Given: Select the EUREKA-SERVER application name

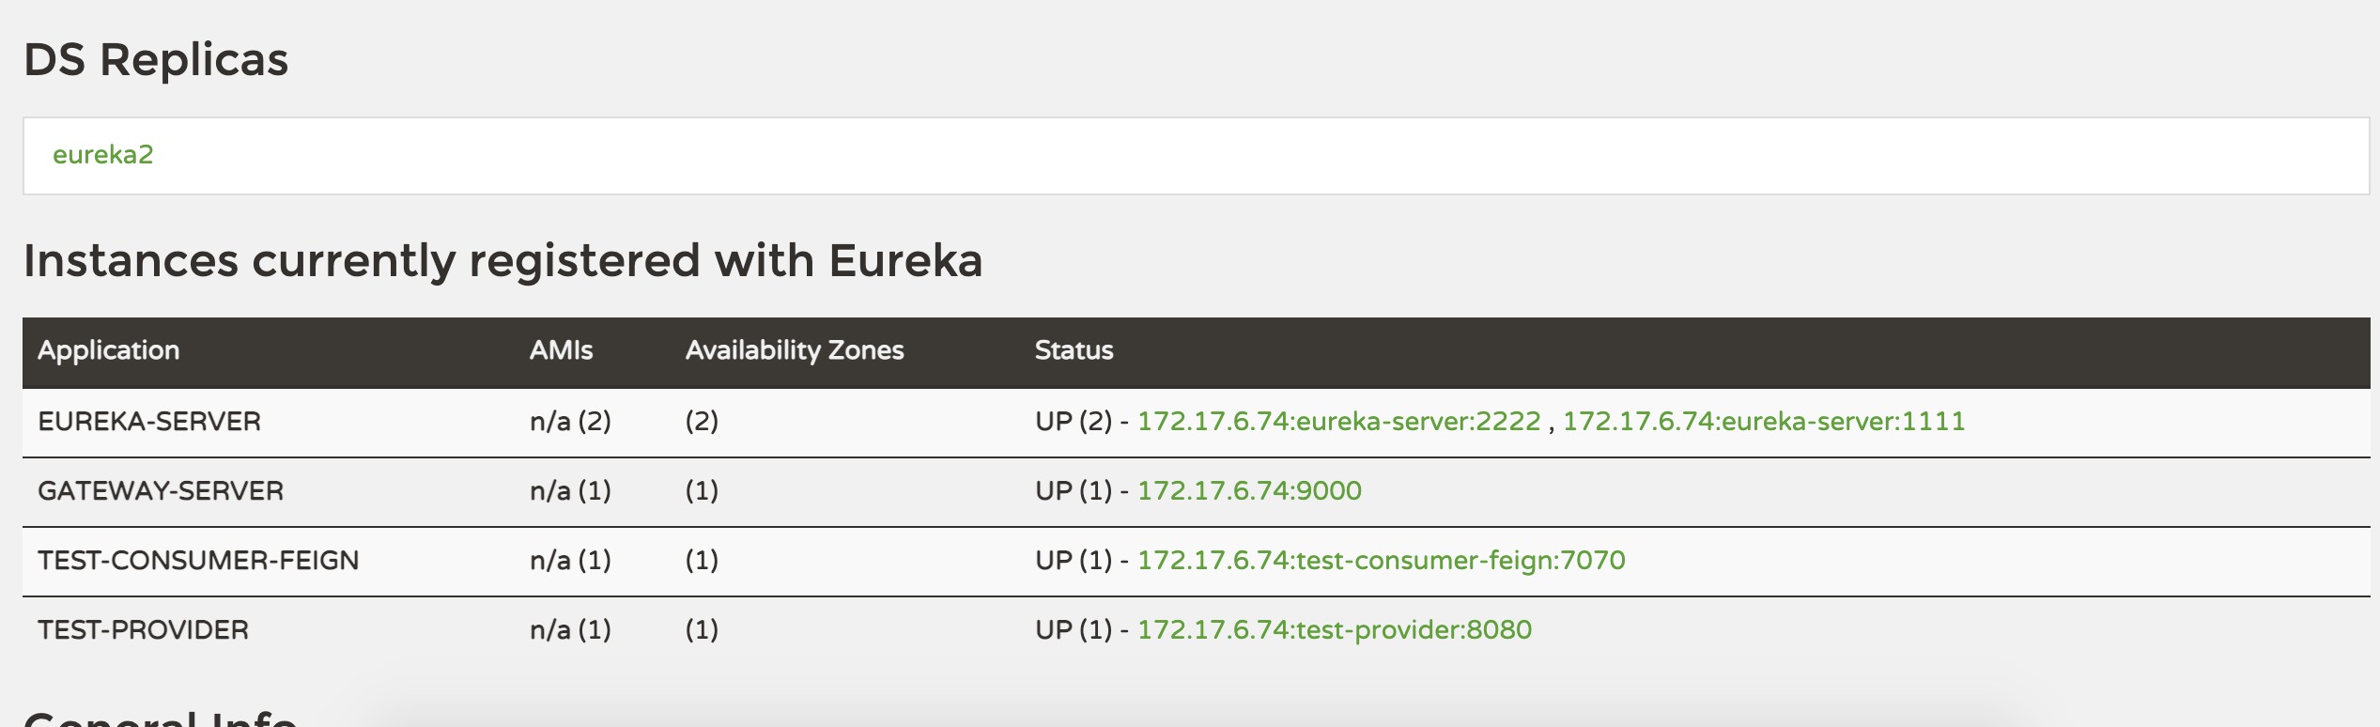Looking at the screenshot, I should [149, 422].
